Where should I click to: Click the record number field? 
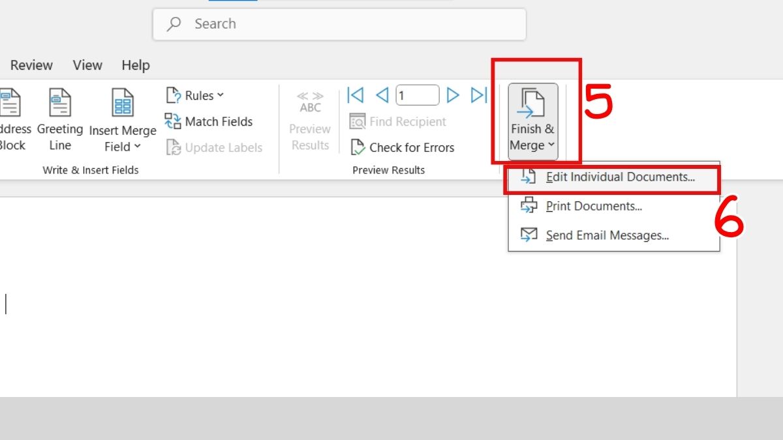(418, 95)
